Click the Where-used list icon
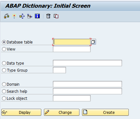Viewport: 140px width, 119px height. point(22,16)
